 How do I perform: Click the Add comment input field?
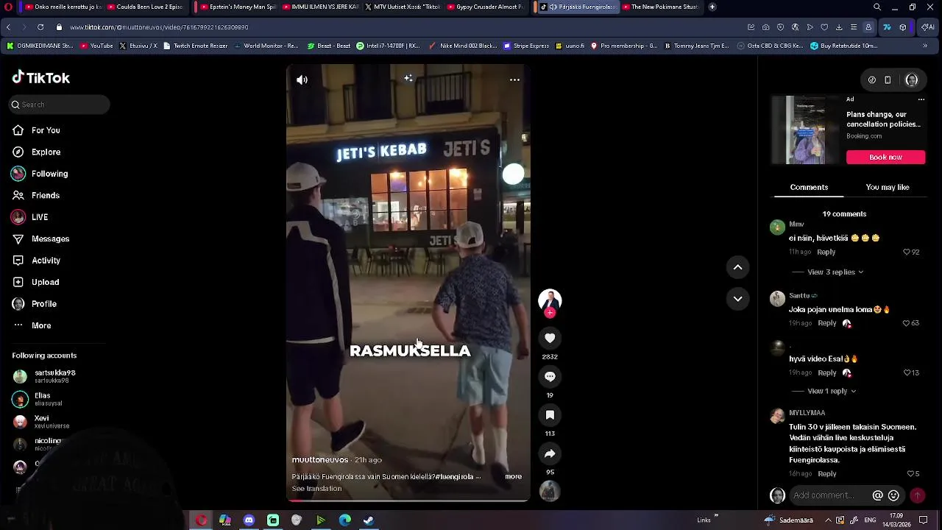[830, 495]
